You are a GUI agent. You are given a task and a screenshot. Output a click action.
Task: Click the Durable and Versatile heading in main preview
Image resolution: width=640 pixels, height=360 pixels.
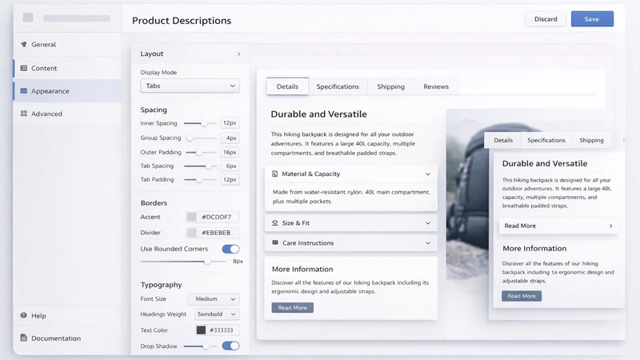coord(318,114)
